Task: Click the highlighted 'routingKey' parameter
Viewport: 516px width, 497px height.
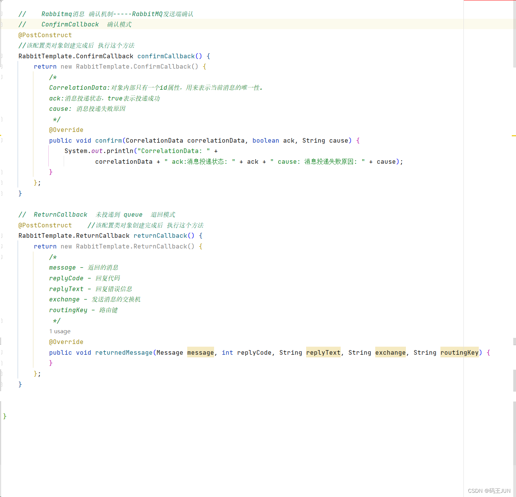Action: 459,352
